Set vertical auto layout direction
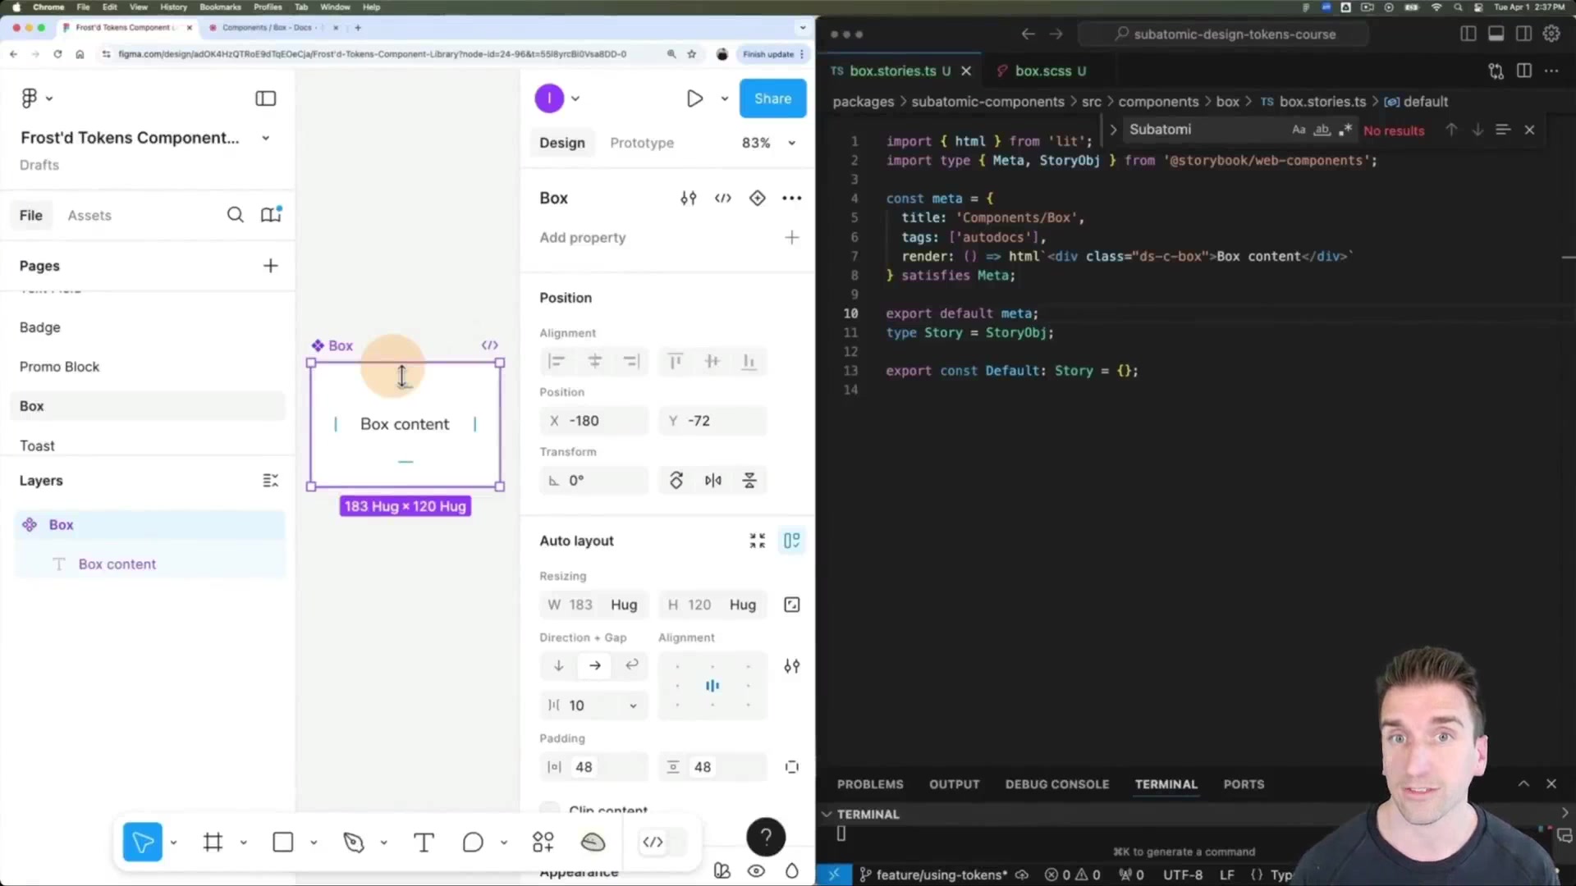The width and height of the screenshot is (1576, 886). point(558,666)
